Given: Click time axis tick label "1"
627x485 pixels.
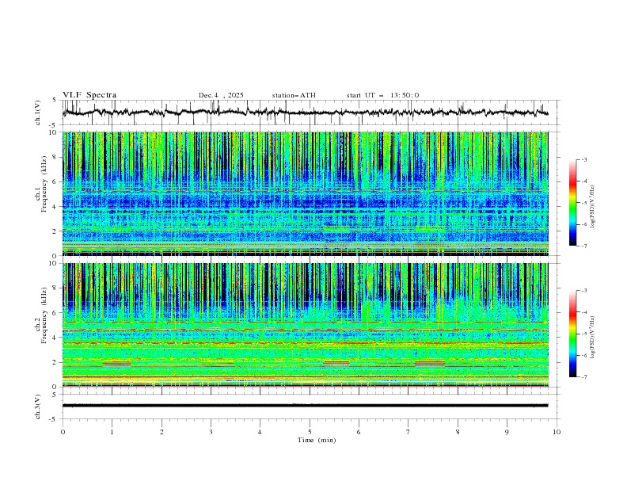Looking at the screenshot, I should pyautogui.click(x=112, y=432).
